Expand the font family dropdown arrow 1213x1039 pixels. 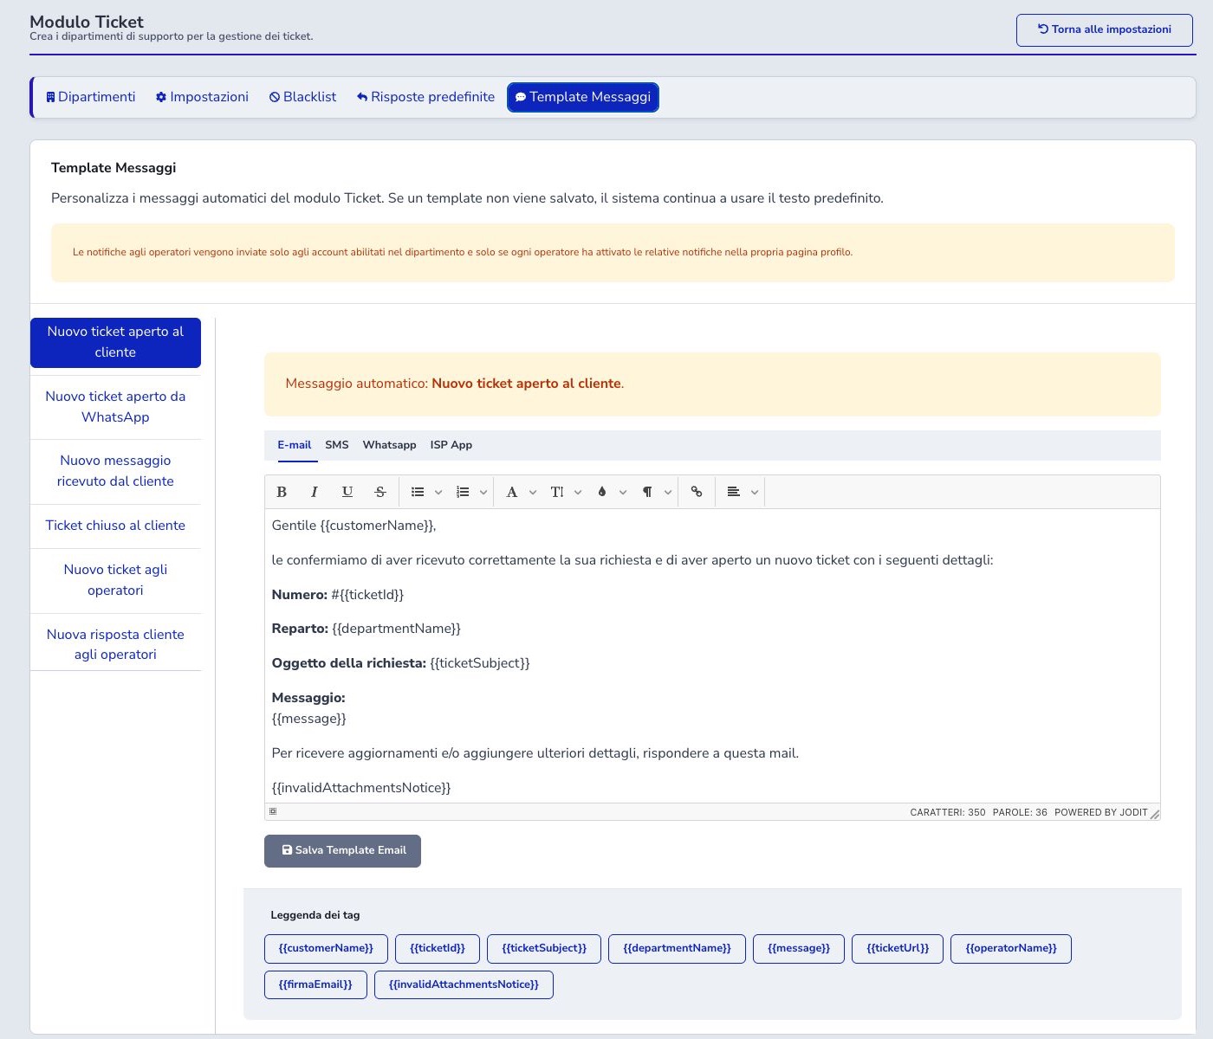coord(533,492)
